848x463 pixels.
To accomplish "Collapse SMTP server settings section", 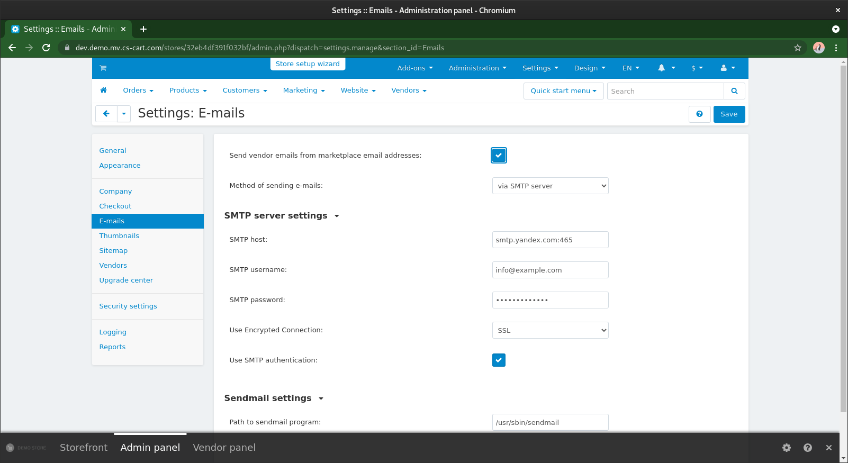I will 282,216.
